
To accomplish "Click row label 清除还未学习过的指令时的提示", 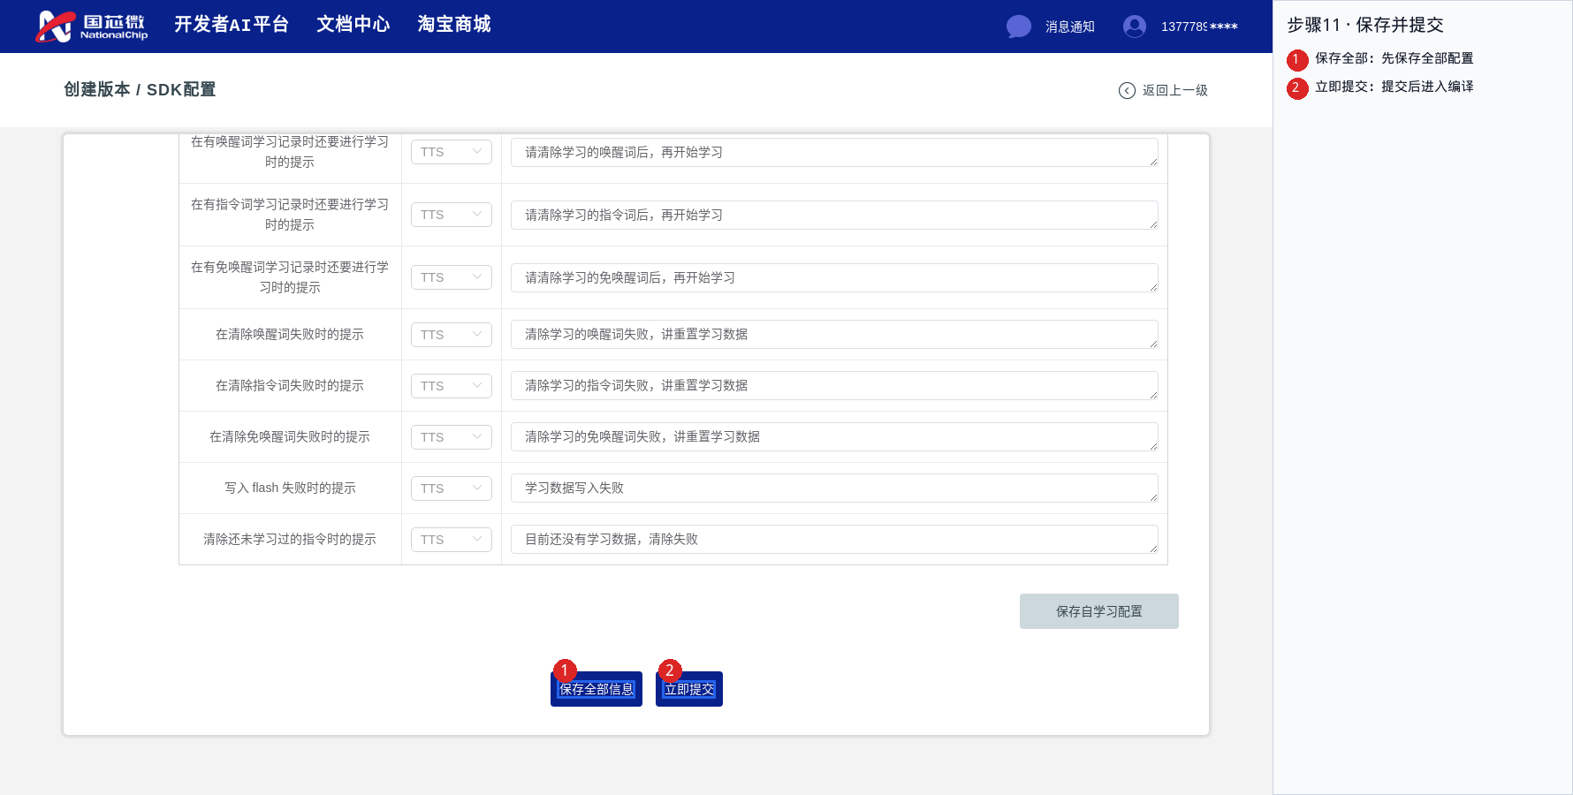I will pyautogui.click(x=290, y=539).
